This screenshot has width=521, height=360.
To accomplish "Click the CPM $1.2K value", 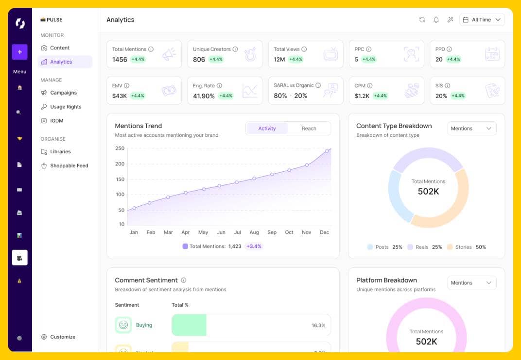I will click(362, 96).
